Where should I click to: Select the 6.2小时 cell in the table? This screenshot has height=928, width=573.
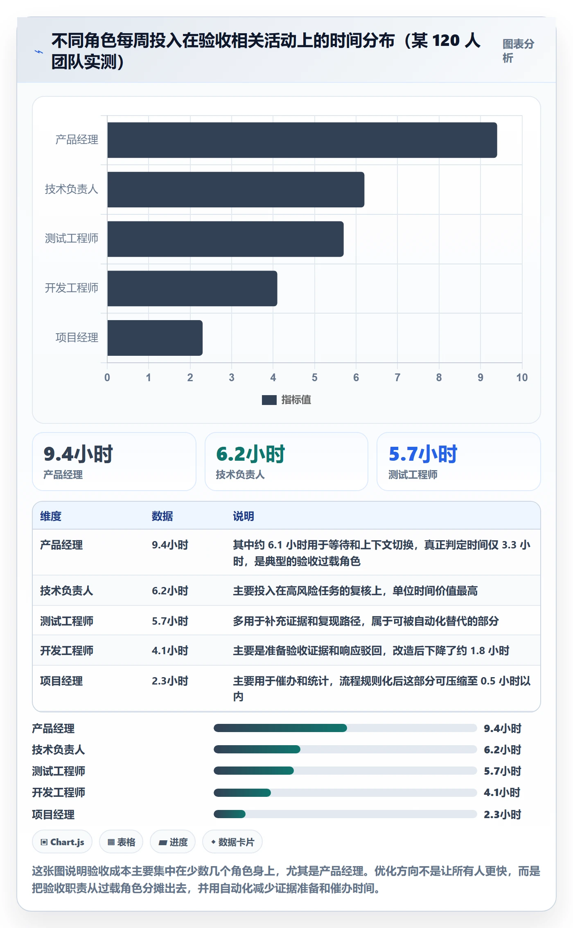coord(170,591)
